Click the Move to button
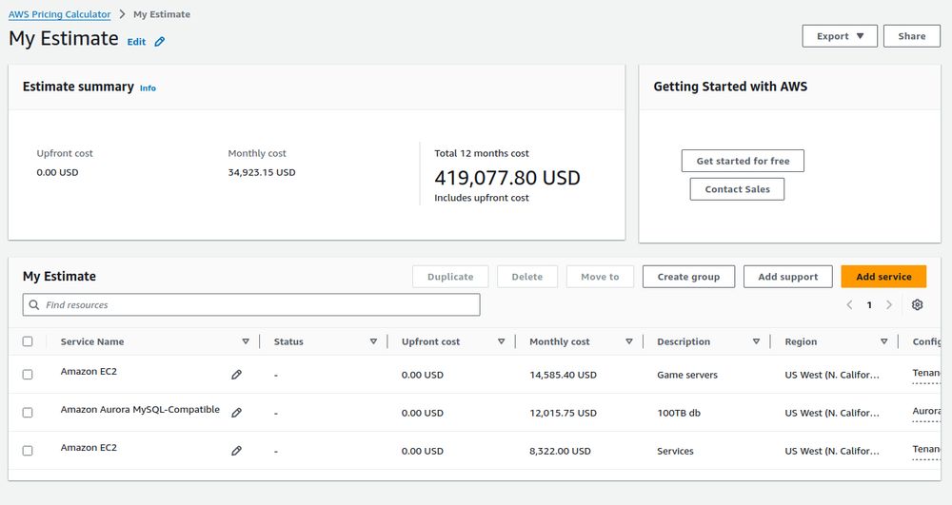952x505 pixels. (x=600, y=277)
